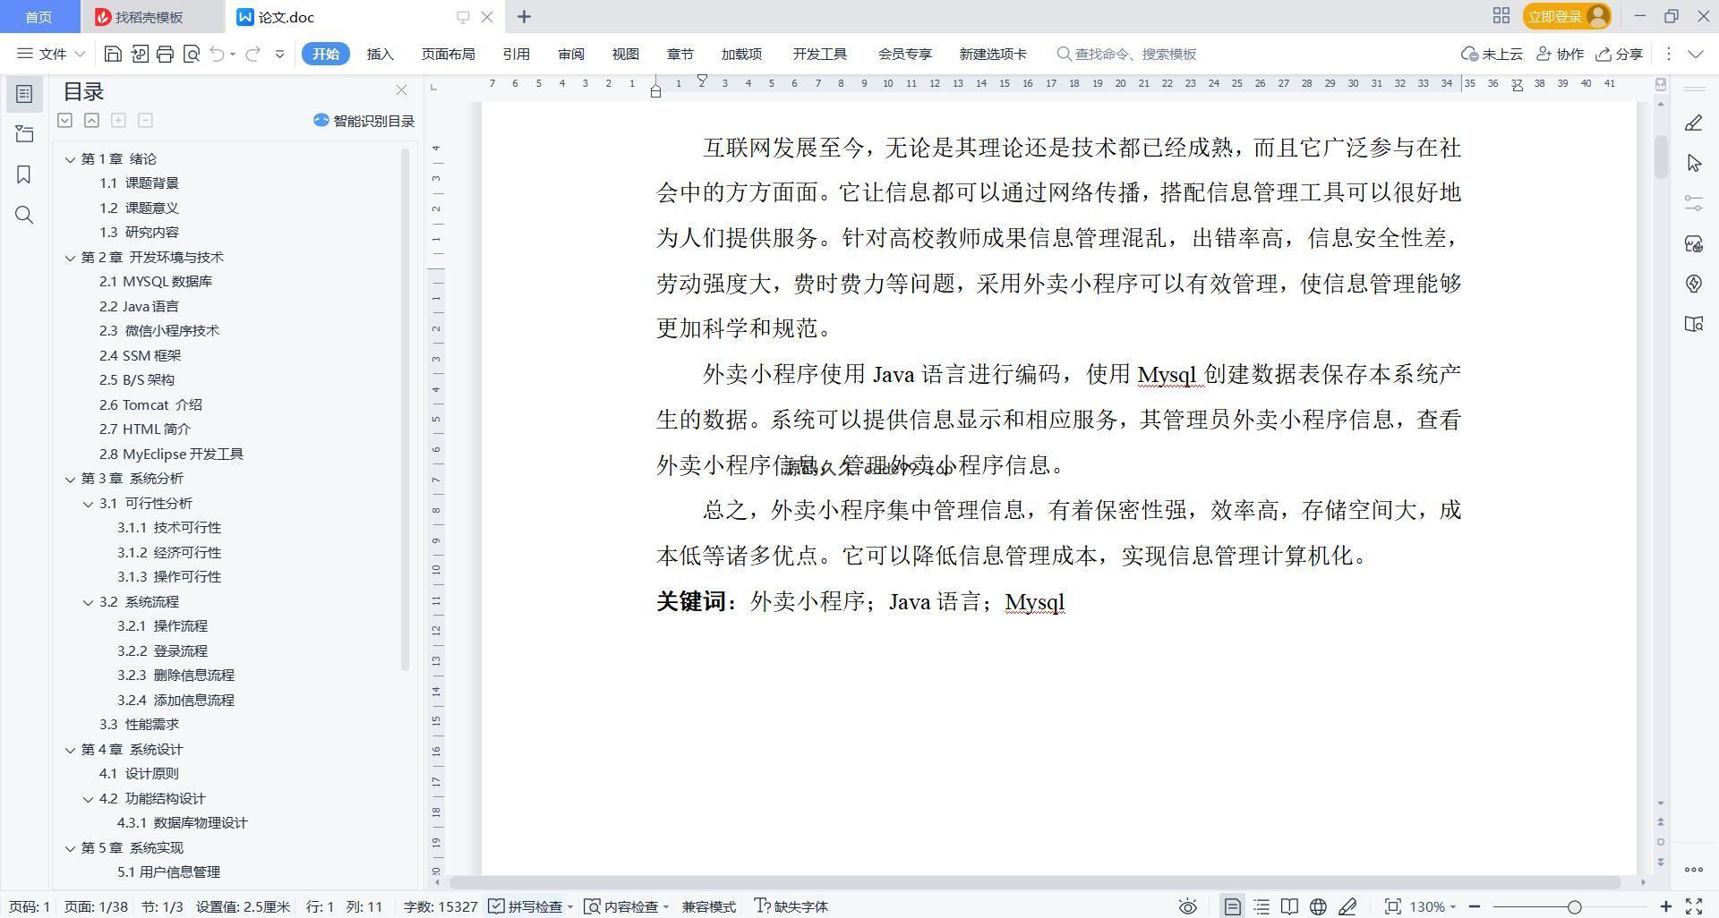Click the Undo arrow icon

point(217,54)
